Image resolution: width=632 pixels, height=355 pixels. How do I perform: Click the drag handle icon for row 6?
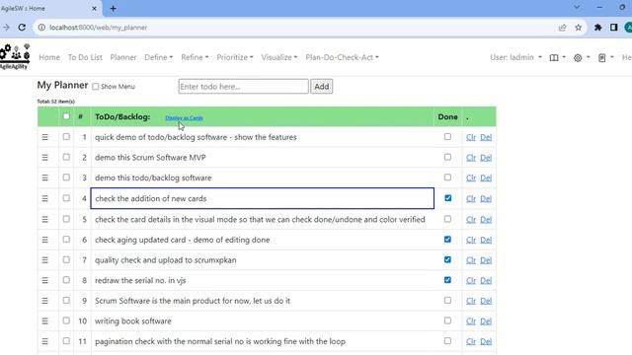45,240
